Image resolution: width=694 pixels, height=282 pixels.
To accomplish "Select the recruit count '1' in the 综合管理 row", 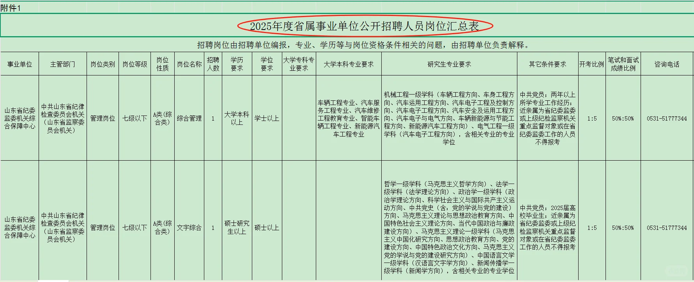I will coord(213,118).
